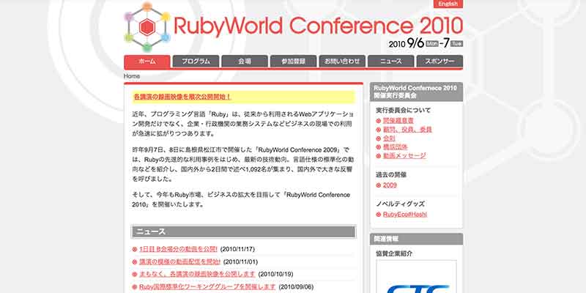Open the お問い合わせ navigation tab
This screenshot has width=586, height=293.
click(x=342, y=62)
